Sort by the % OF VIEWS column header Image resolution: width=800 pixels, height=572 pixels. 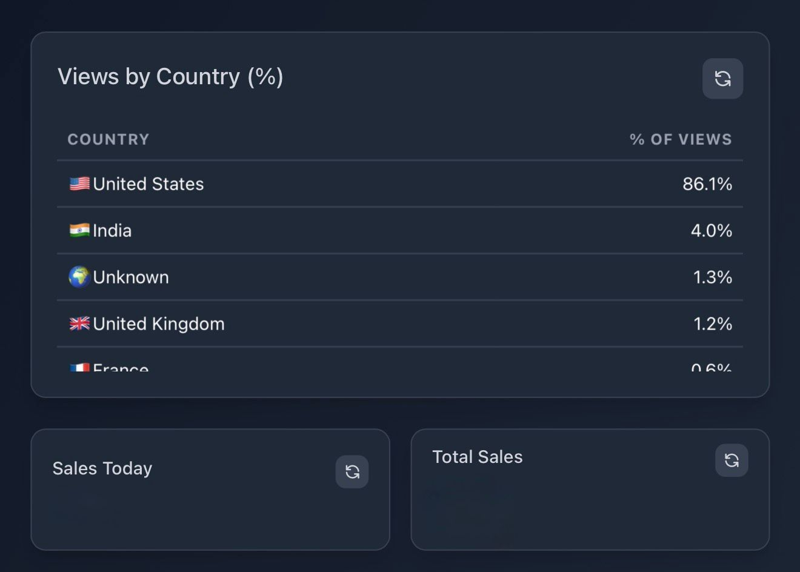[x=680, y=139]
